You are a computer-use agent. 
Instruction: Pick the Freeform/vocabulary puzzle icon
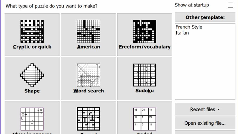click(x=145, y=31)
